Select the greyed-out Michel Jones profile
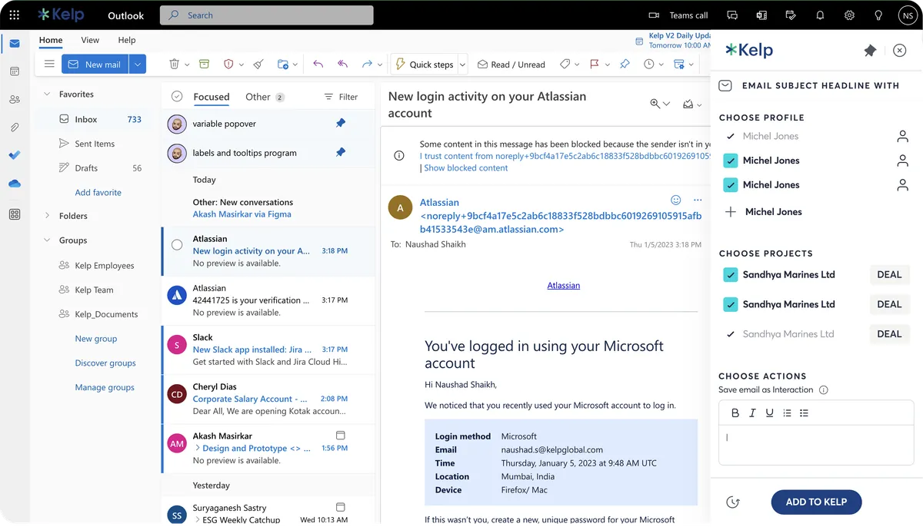The height and width of the screenshot is (527, 923). [x=771, y=136]
